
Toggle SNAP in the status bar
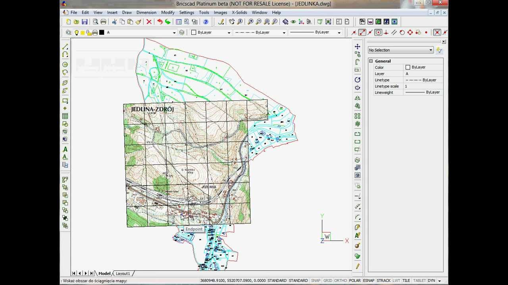coord(316,281)
